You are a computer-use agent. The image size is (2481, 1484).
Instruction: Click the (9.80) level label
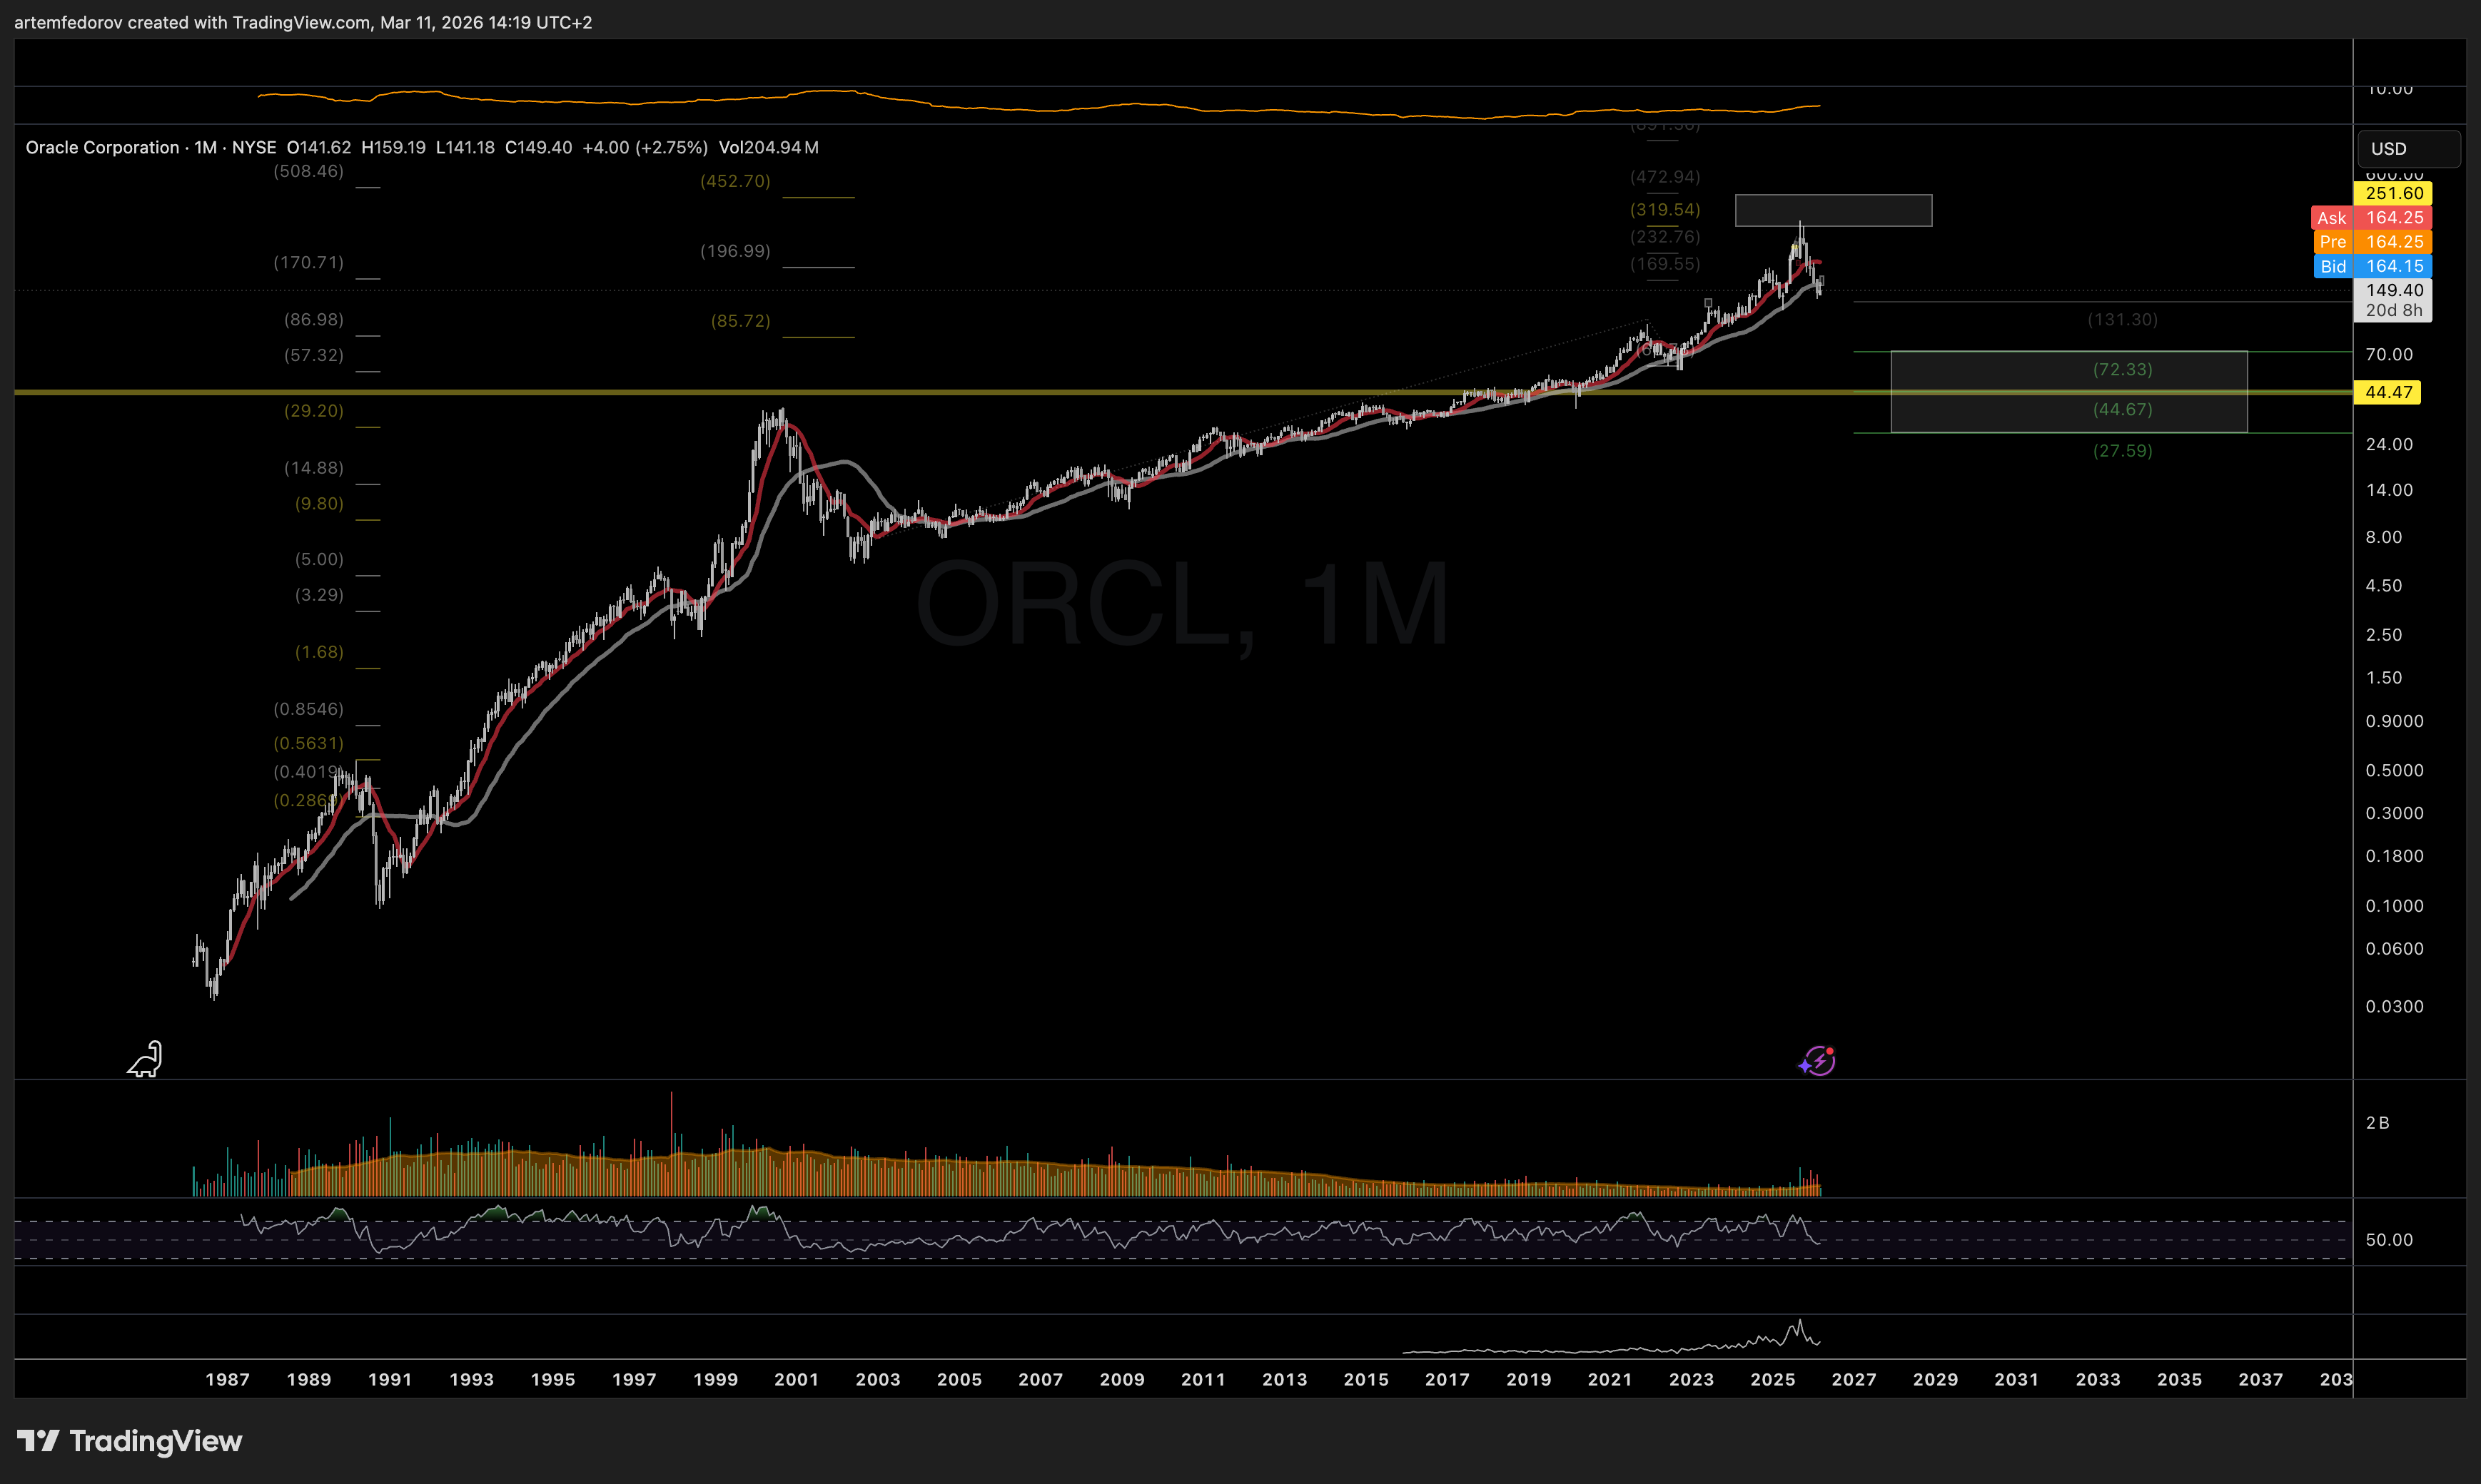(x=319, y=503)
